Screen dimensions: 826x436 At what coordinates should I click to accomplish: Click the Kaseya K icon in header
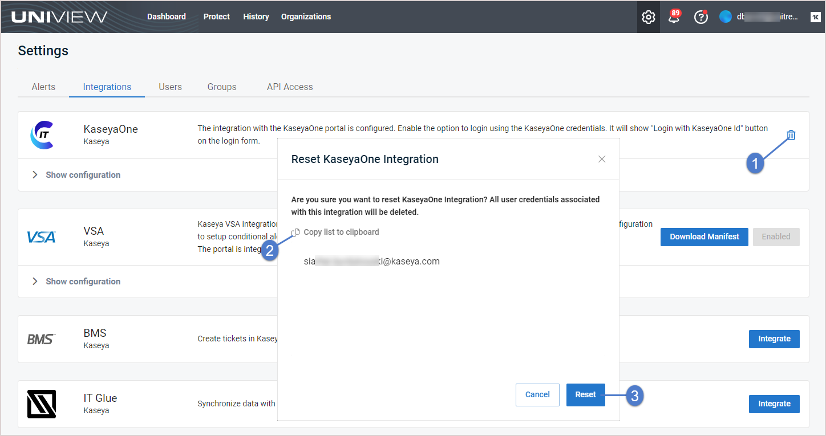click(815, 17)
